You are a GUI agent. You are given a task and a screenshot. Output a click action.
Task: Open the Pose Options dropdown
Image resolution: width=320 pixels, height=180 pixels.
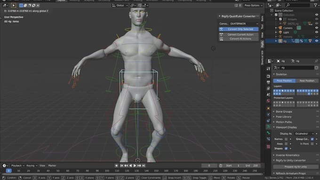(253, 6)
